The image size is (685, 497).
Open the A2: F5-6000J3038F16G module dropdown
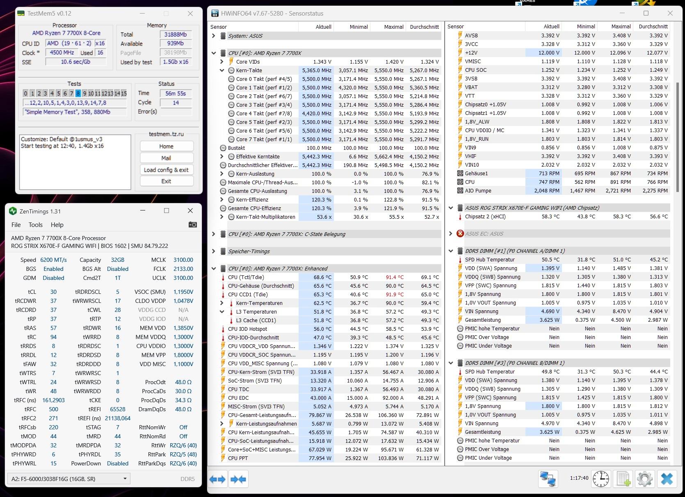(68, 479)
